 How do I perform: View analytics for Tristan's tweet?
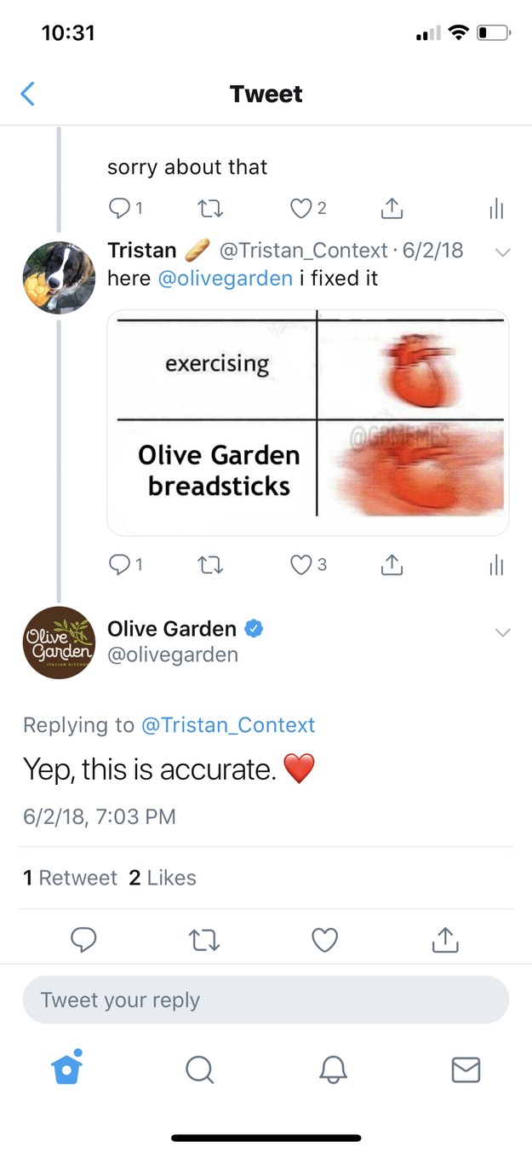coord(496,564)
